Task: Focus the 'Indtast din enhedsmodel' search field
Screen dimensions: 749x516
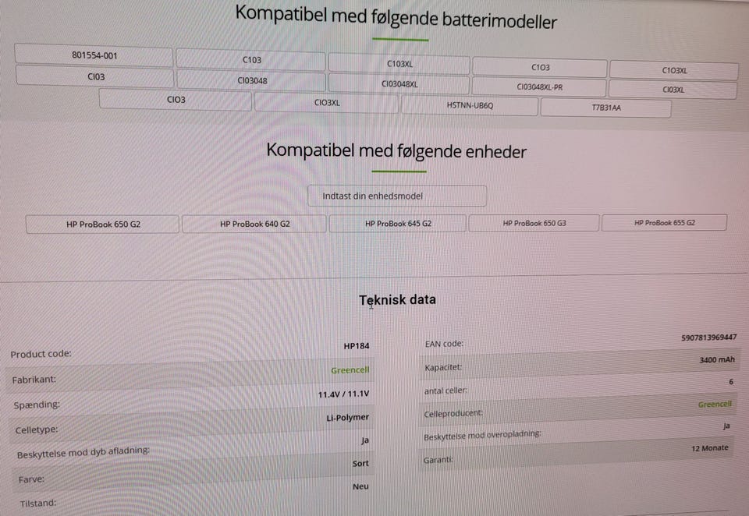Action: [397, 196]
